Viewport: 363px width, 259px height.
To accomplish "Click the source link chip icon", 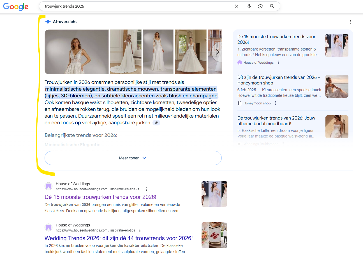I will pos(156,123).
